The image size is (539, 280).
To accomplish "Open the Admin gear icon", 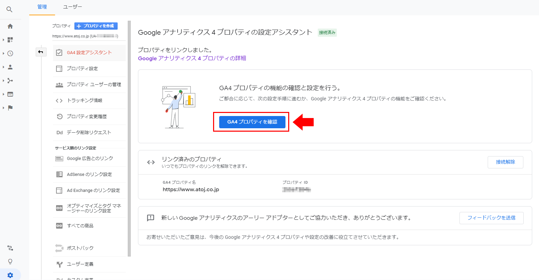I will 10,275.
